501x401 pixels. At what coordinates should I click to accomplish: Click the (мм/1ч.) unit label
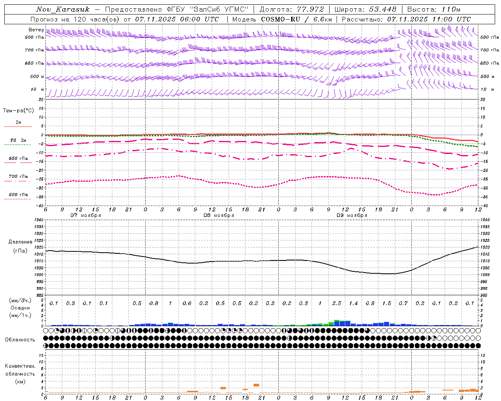point(20,316)
